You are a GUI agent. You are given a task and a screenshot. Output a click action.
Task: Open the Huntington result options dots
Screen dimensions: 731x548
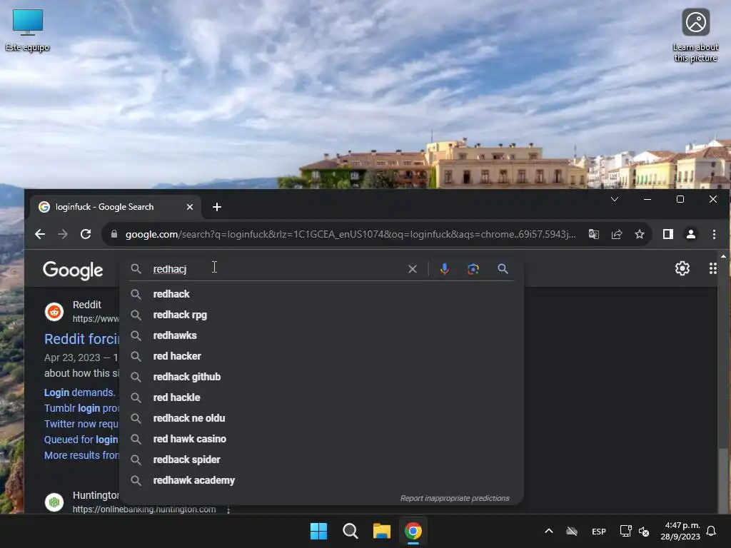pyautogui.click(x=228, y=509)
